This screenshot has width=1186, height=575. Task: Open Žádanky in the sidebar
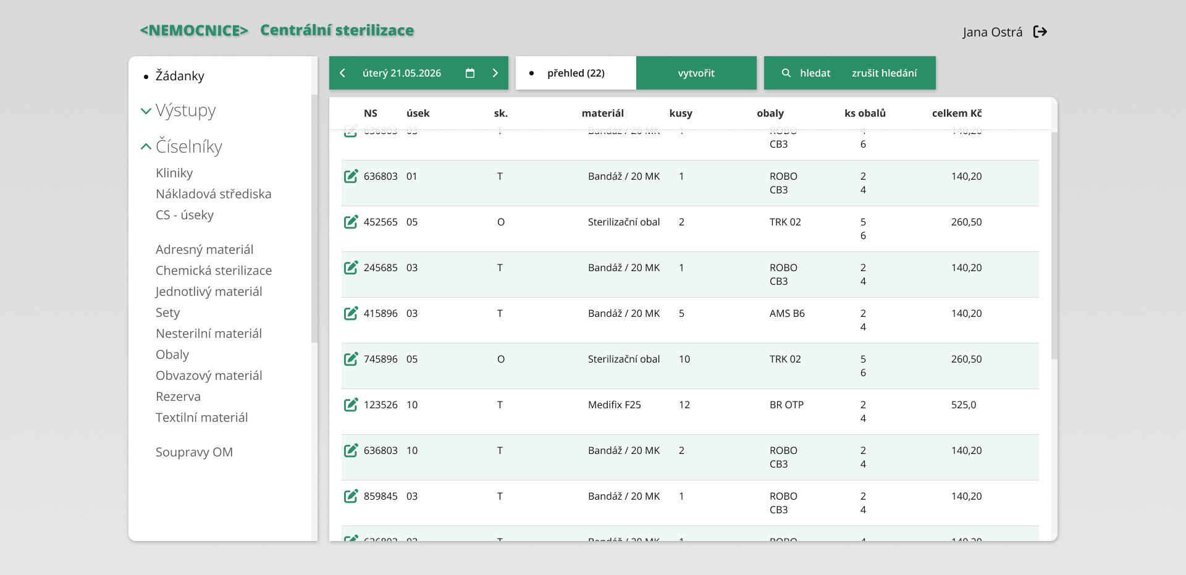[180, 76]
